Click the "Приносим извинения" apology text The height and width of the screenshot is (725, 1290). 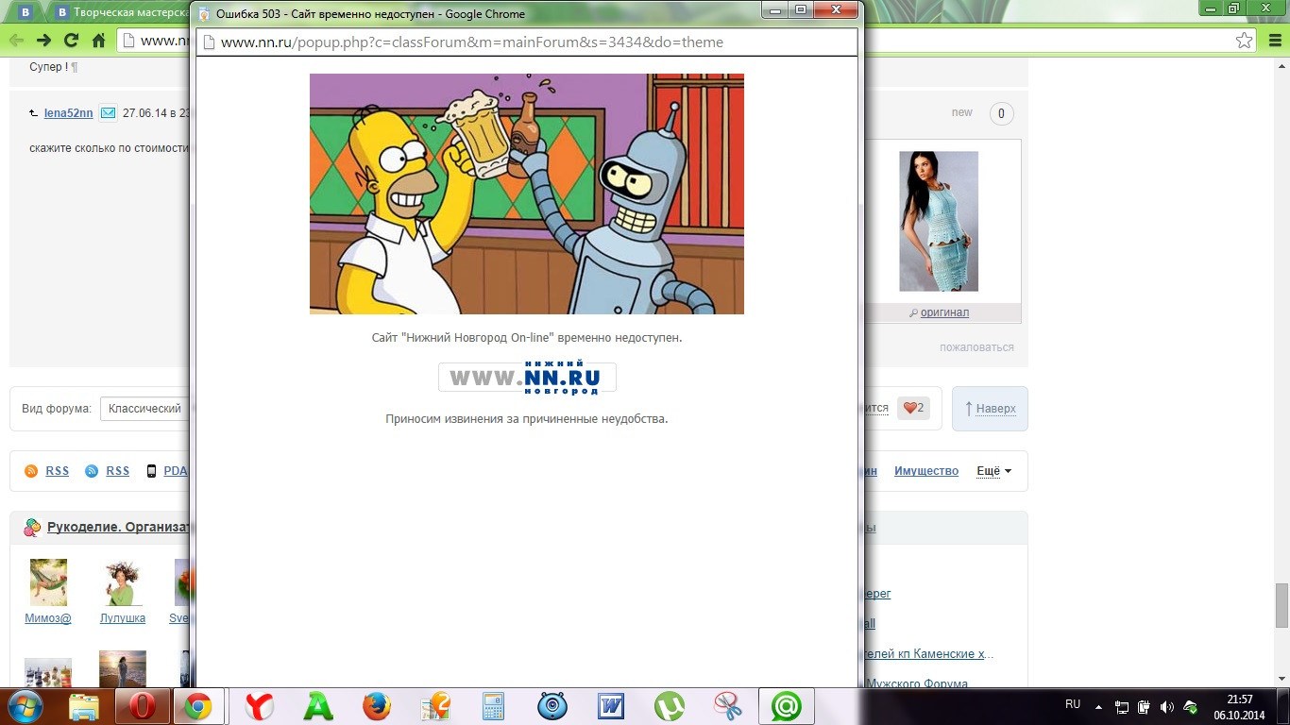click(x=527, y=418)
